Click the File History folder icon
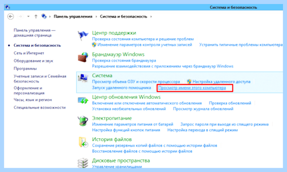 [83, 142]
